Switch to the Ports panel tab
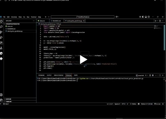Screen dimensions: 166x119 (x=76, y=75)
